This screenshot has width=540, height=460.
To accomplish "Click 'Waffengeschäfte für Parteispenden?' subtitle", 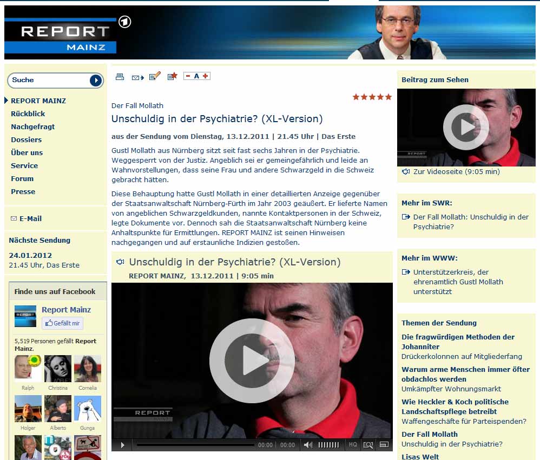I will pos(464,421).
